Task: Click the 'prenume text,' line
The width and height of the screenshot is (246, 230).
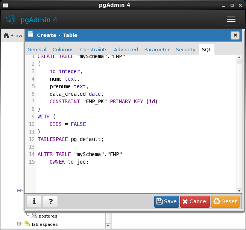Action: click(x=69, y=86)
